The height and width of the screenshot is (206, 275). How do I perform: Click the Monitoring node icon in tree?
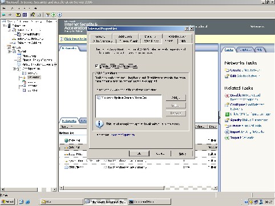pyautogui.click(x=19, y=56)
